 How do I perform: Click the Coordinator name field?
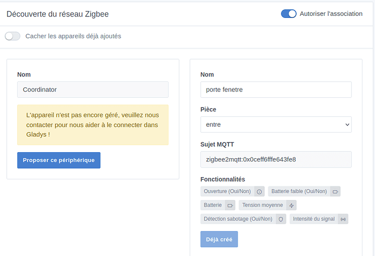(x=92, y=90)
